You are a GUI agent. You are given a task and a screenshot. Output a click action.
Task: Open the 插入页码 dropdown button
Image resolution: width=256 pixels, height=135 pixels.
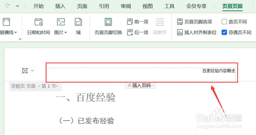pos(140,85)
